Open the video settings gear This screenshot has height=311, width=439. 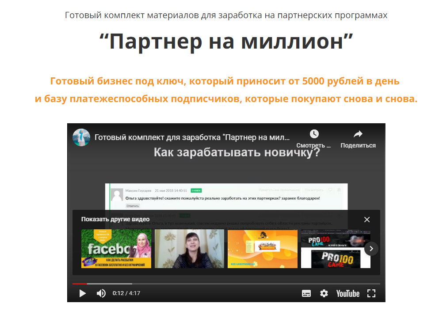(x=324, y=293)
